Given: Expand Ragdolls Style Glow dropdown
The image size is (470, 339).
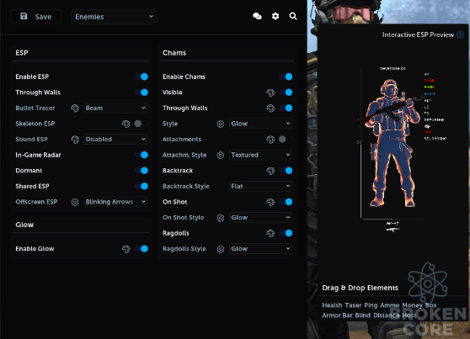Looking at the screenshot, I should click(x=260, y=248).
